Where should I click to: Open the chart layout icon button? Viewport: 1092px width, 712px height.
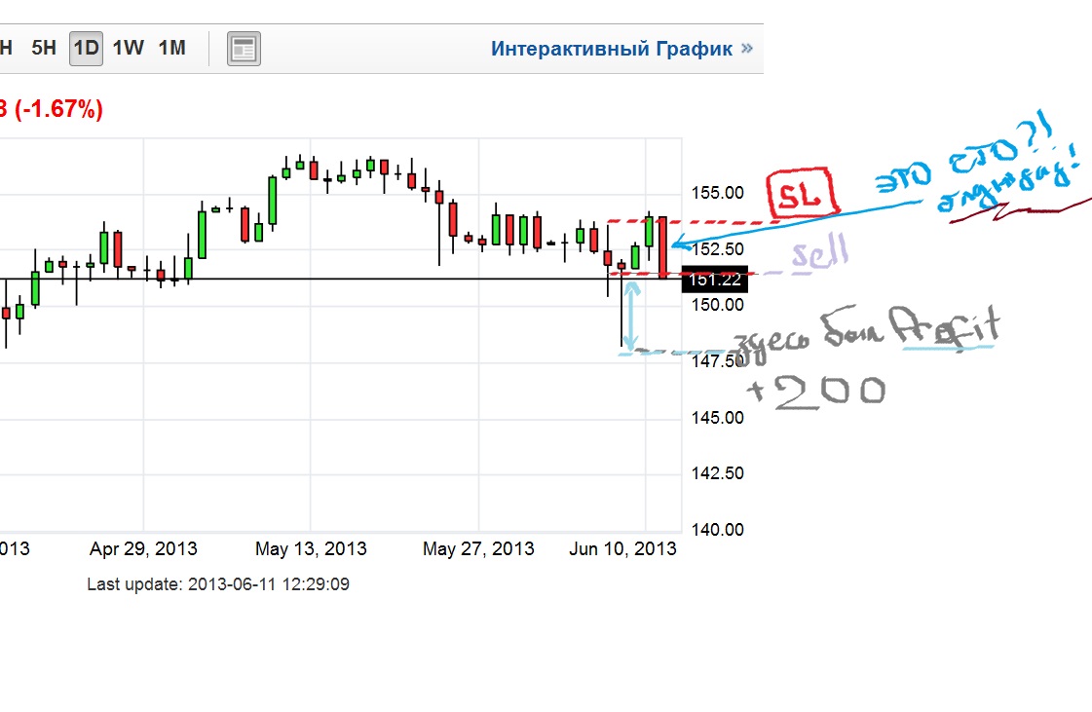click(244, 49)
